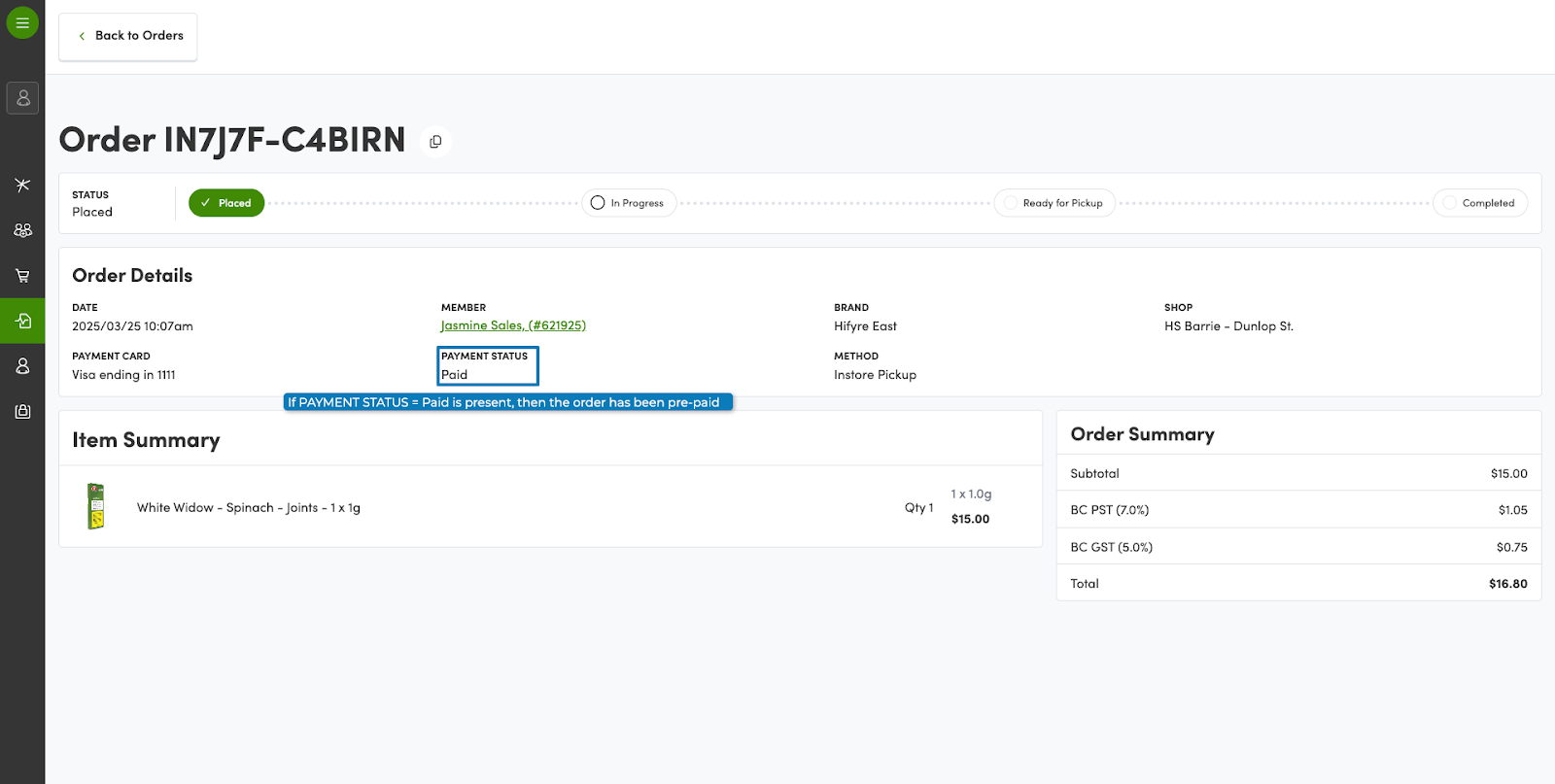Set order status to In Progress
The image size is (1555, 784).
[629, 203]
